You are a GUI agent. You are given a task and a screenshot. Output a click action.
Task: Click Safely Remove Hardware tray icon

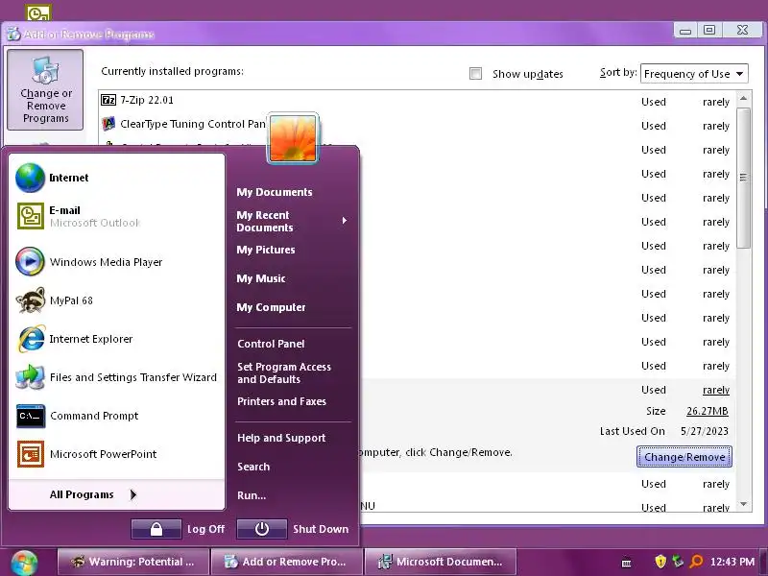click(678, 562)
